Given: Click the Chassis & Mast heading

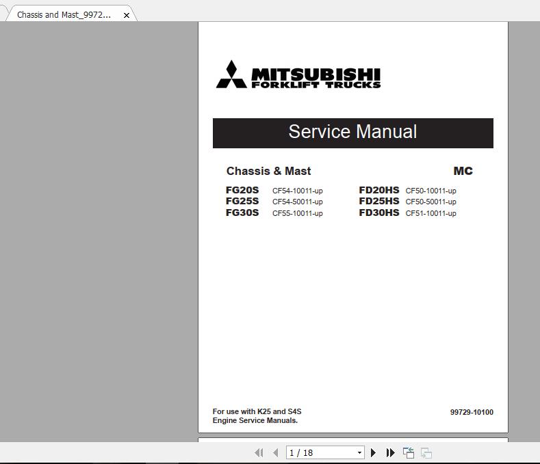Looking at the screenshot, I should (x=268, y=171).
